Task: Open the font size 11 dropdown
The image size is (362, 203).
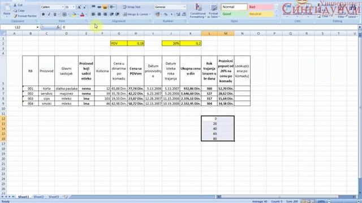Action: [x=74, y=7]
